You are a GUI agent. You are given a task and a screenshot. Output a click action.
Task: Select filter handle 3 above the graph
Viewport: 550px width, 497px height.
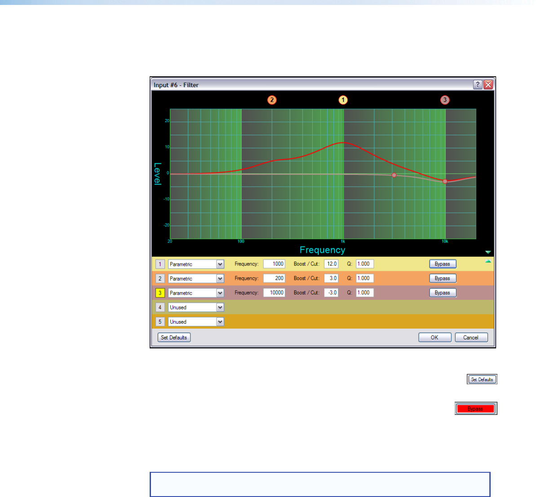tap(445, 100)
